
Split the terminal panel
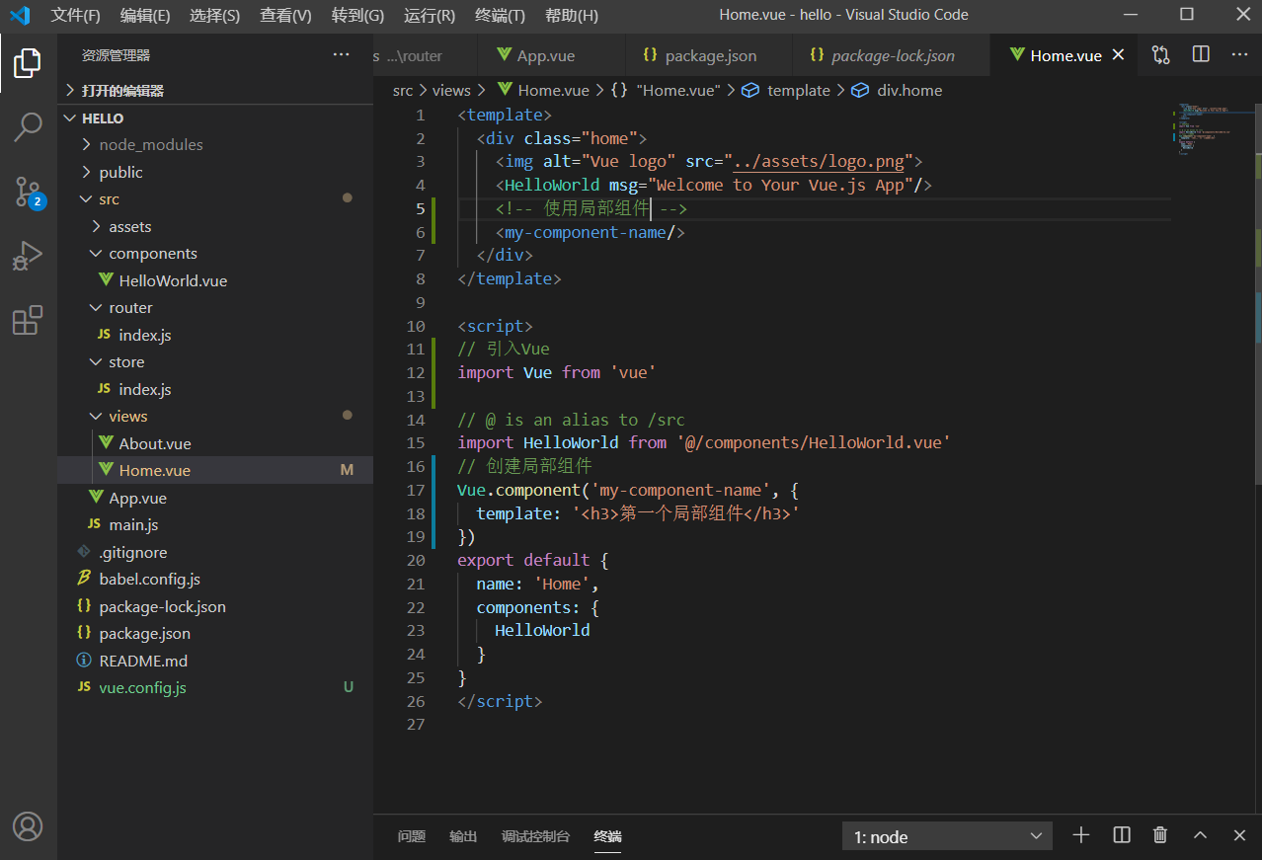pos(1122,835)
